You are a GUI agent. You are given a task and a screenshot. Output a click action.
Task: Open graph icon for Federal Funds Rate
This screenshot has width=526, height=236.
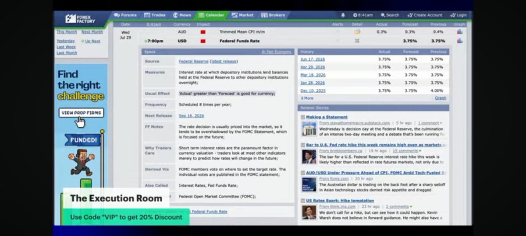point(460,41)
